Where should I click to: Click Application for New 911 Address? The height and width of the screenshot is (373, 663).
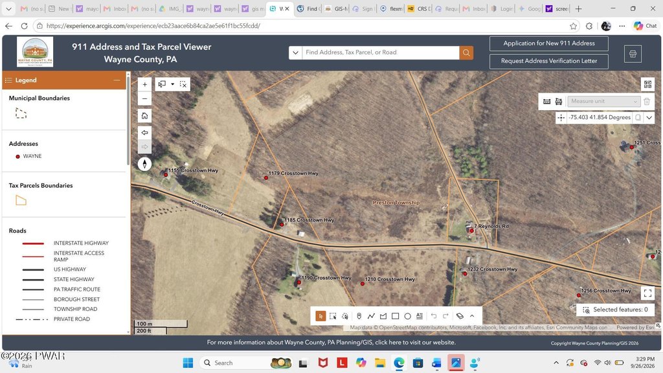point(549,43)
